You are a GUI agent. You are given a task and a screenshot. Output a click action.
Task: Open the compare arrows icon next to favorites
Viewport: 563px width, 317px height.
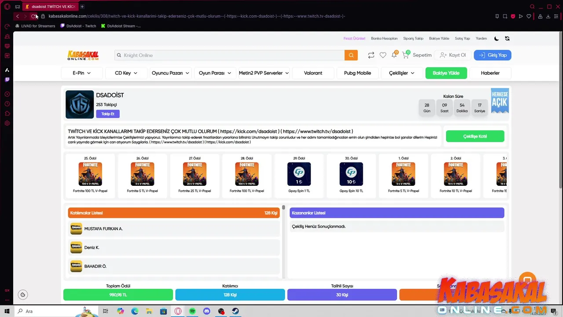coord(371,55)
